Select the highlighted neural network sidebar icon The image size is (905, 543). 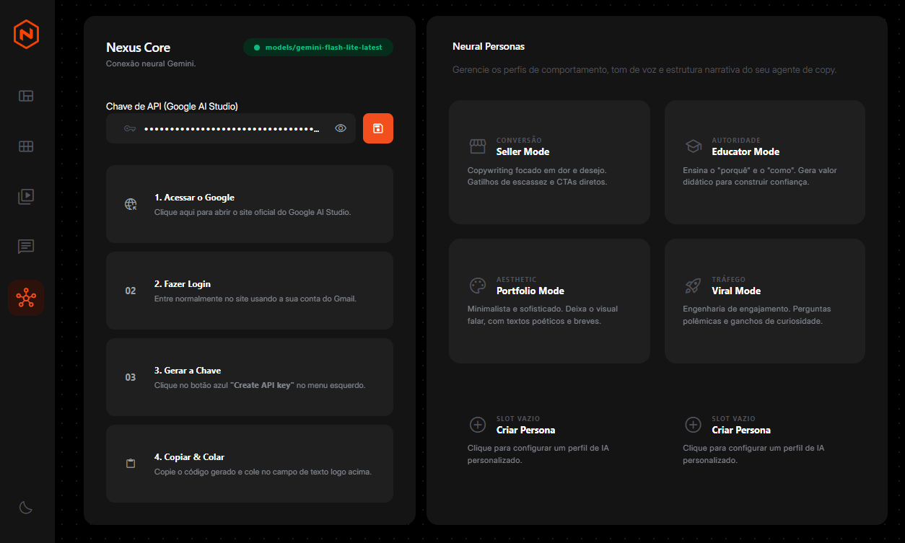click(x=26, y=297)
